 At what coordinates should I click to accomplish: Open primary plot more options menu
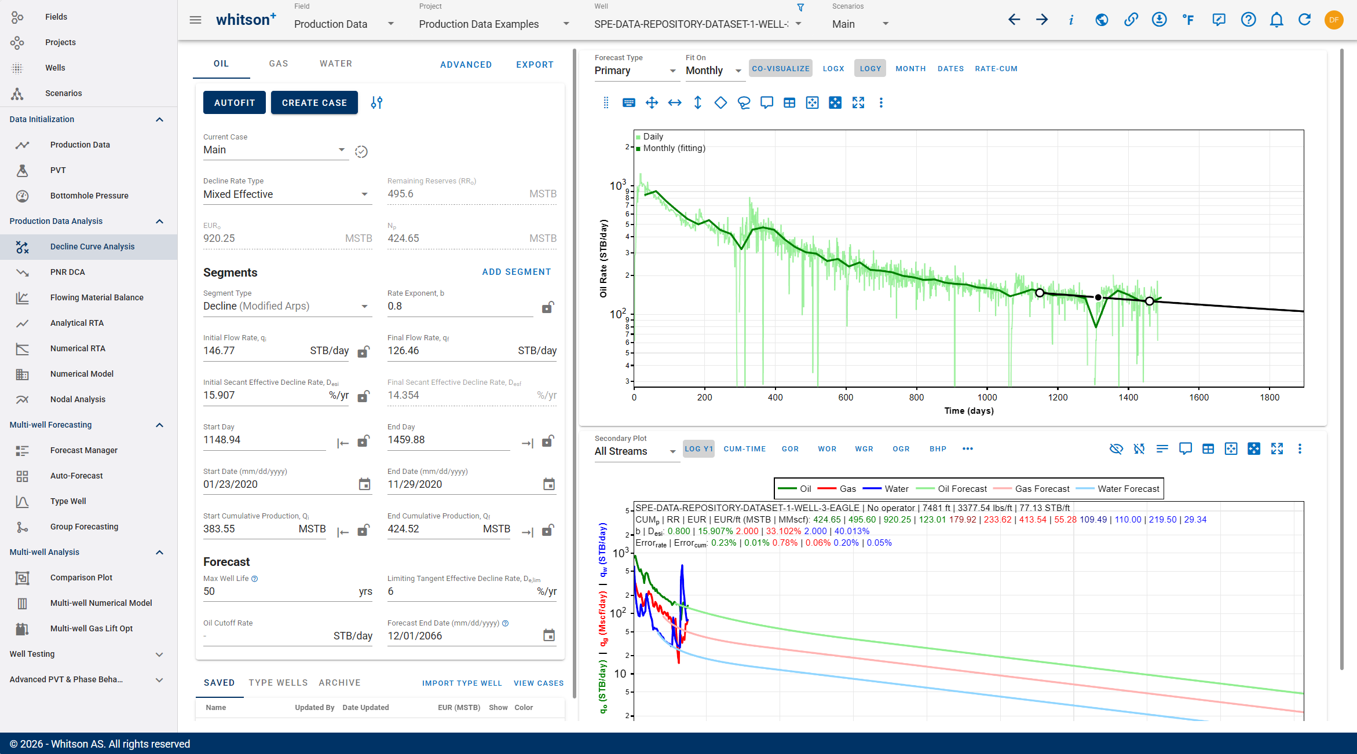pos(881,103)
